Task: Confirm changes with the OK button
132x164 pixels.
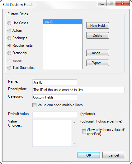Action: (89, 155)
